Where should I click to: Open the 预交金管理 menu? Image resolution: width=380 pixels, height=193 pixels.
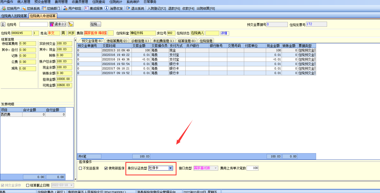click(42, 2)
